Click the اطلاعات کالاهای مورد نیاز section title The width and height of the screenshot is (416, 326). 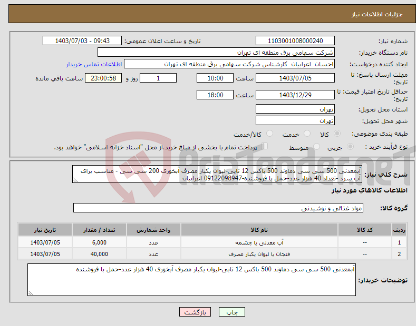[x=369, y=190]
